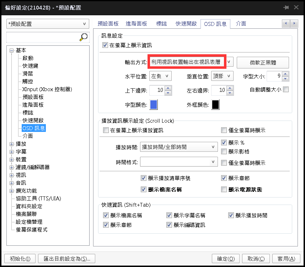Increase 左右邊界 value
Viewport: 305px width, 267px height.
[x=230, y=88]
